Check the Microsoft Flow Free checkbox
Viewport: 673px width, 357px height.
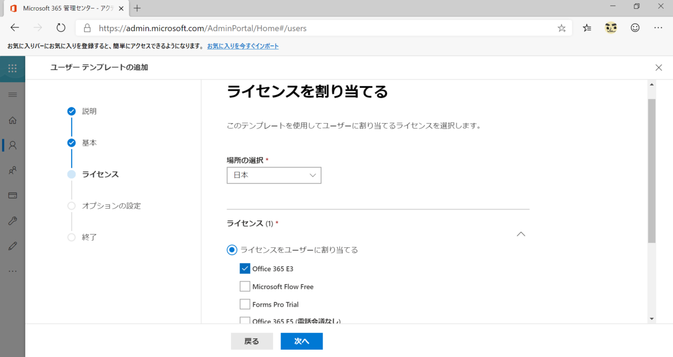pyautogui.click(x=245, y=286)
